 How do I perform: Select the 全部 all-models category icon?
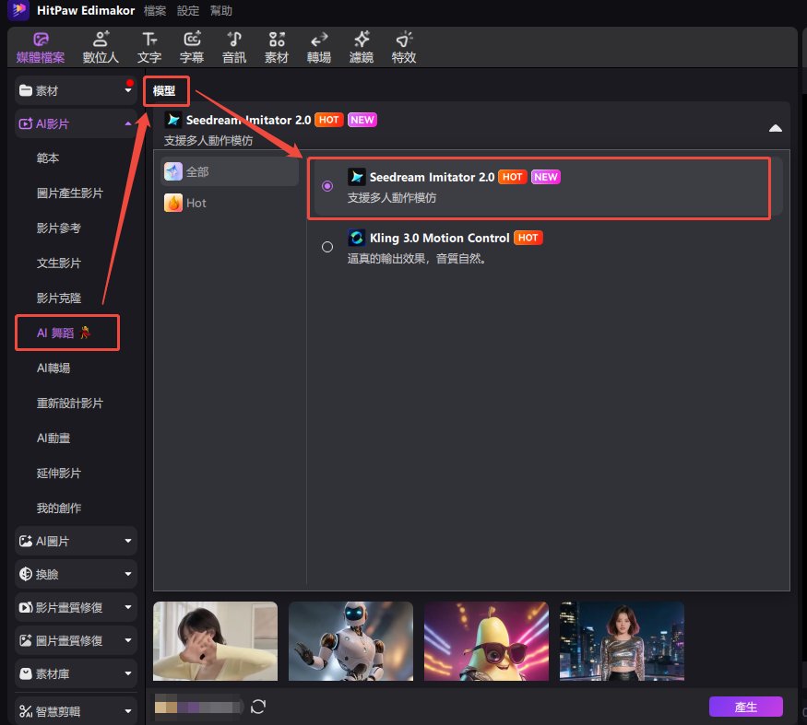pos(173,171)
